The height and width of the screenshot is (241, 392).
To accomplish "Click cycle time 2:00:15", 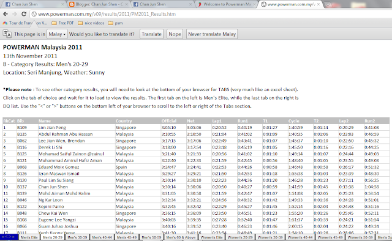I will [295, 226].
